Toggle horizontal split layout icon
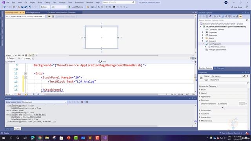 (x=193, y=58)
